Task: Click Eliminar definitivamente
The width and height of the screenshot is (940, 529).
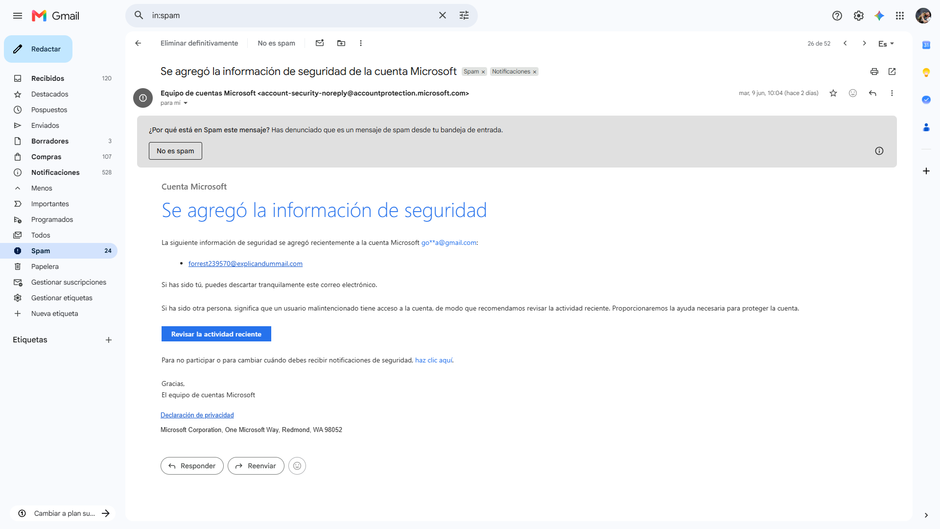Action: tap(199, 43)
